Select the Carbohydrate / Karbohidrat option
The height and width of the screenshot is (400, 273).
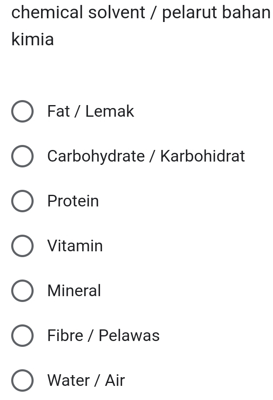pyautogui.click(x=22, y=156)
